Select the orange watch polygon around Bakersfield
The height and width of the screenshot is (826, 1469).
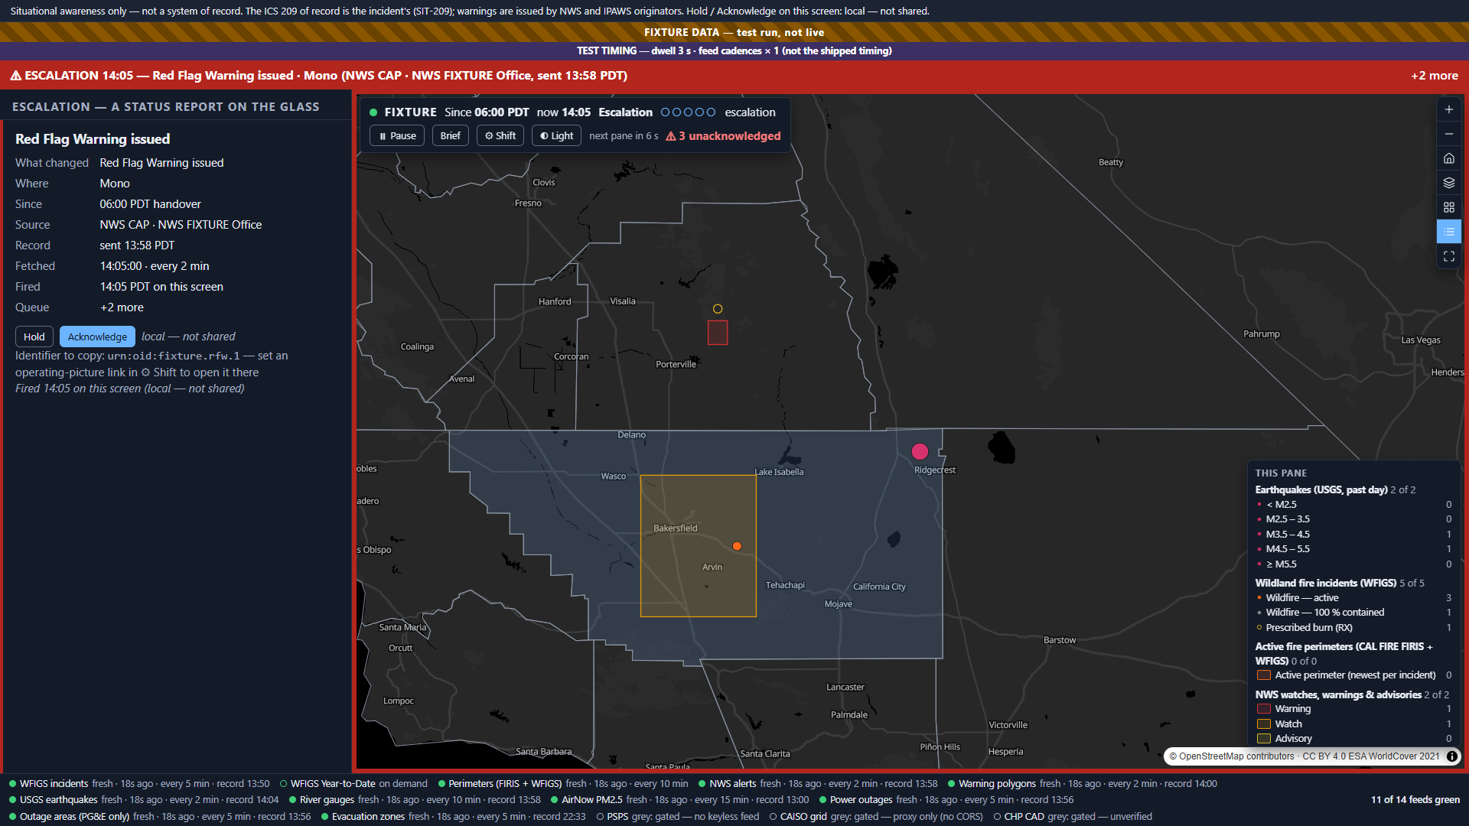[699, 546]
